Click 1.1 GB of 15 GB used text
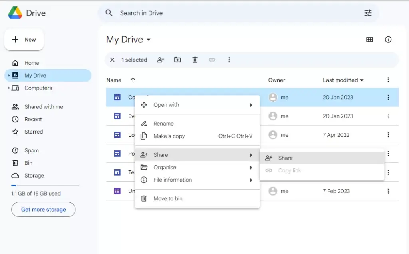Image resolution: width=409 pixels, height=254 pixels. pos(36,194)
